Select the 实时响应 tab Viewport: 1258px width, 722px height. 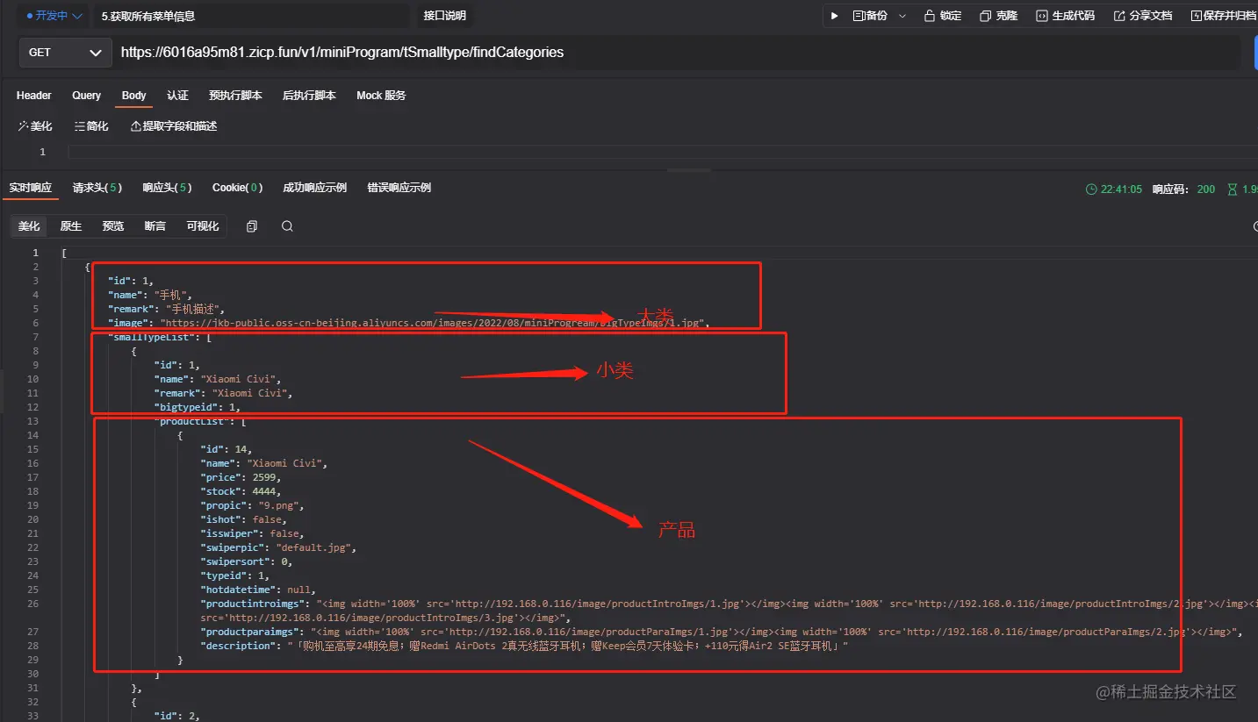coord(31,188)
